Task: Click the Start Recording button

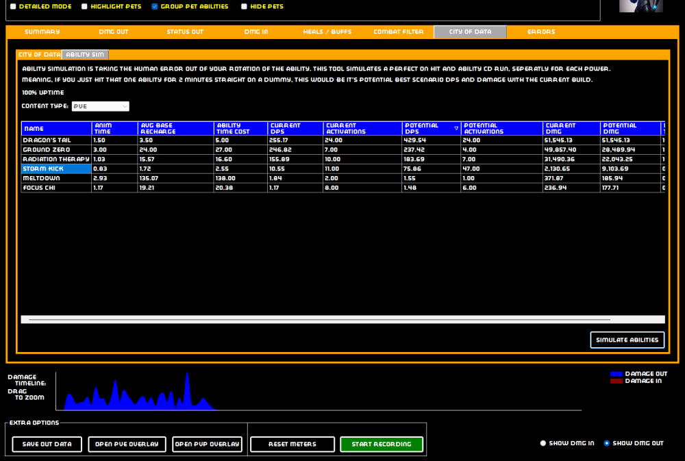Action: click(x=382, y=445)
